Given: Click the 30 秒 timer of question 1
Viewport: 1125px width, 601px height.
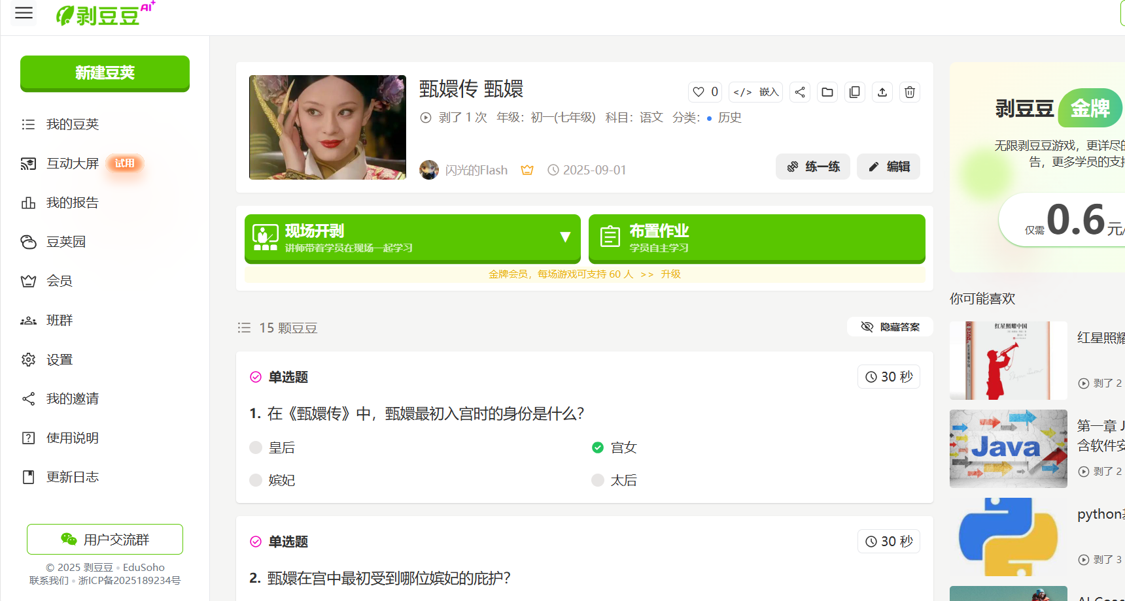Looking at the screenshot, I should pyautogui.click(x=889, y=377).
